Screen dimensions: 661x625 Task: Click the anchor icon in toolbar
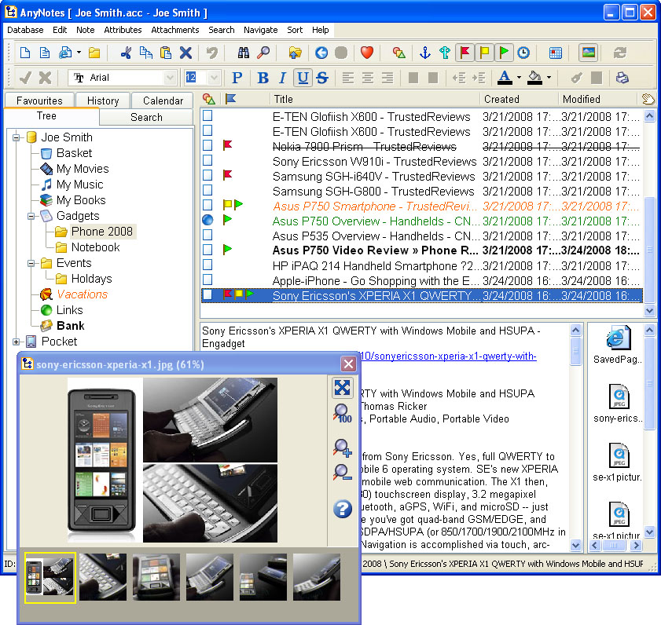pos(425,53)
